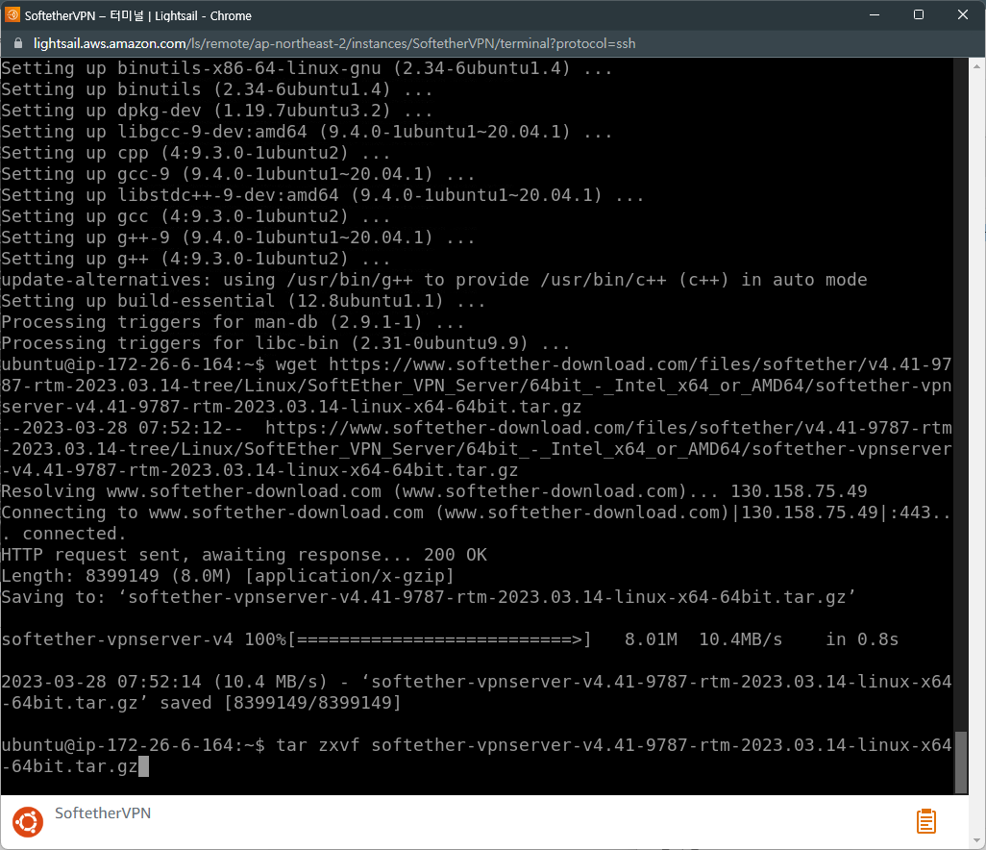Click the download progress bar line
Screen dimensions: 986x850
[450, 639]
